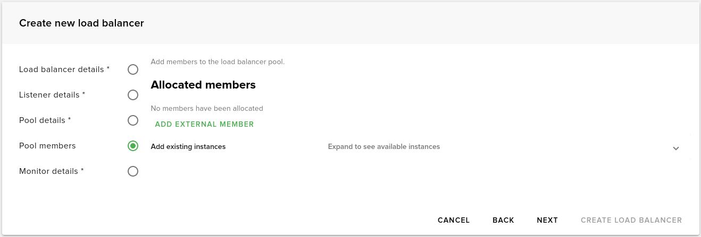Open the Load balancer details step label
701x237 pixels.
(64, 69)
